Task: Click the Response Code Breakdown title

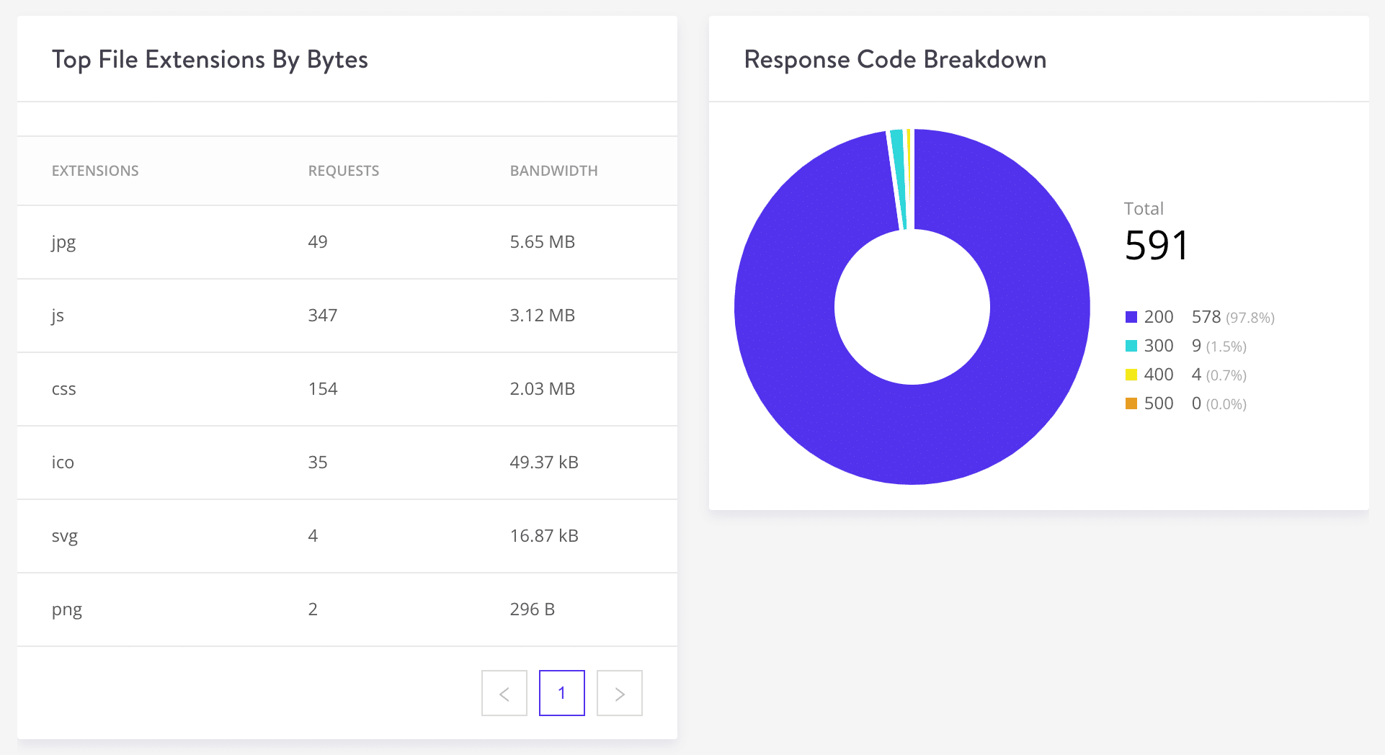Action: coord(895,60)
